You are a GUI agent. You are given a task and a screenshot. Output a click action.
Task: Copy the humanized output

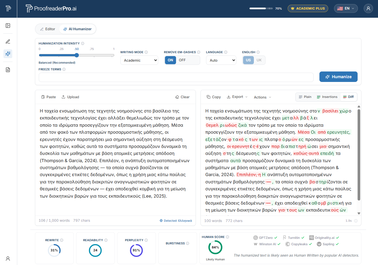(214, 97)
